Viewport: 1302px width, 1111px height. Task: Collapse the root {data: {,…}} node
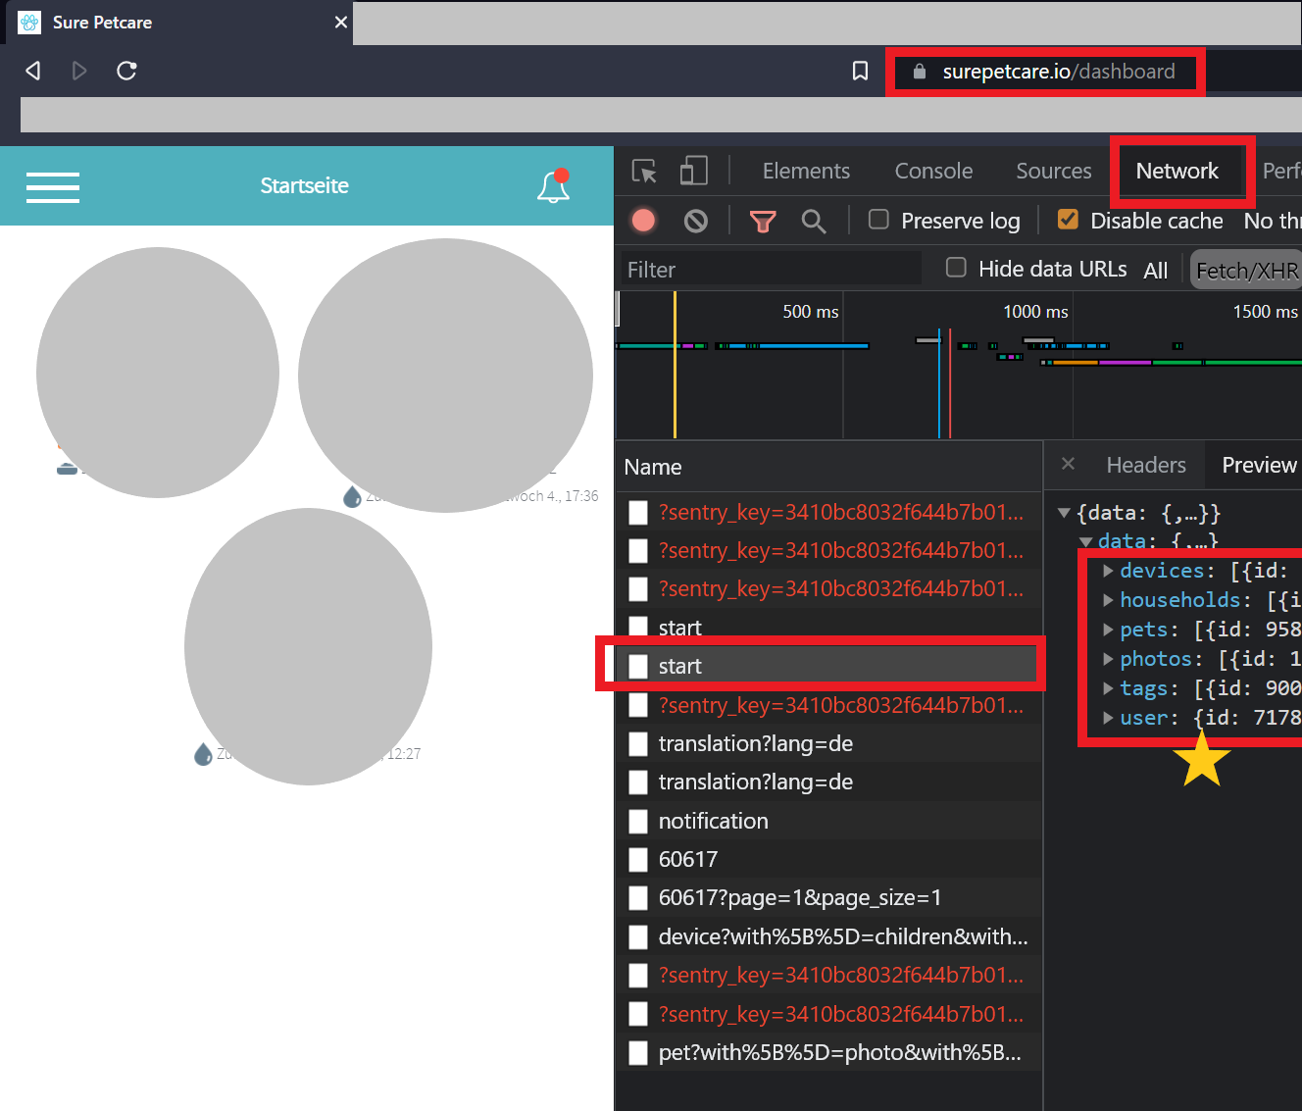[1064, 513]
